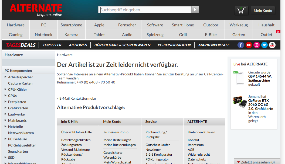
Task: Click the YouTube channel icon
Action: click(x=249, y=45)
